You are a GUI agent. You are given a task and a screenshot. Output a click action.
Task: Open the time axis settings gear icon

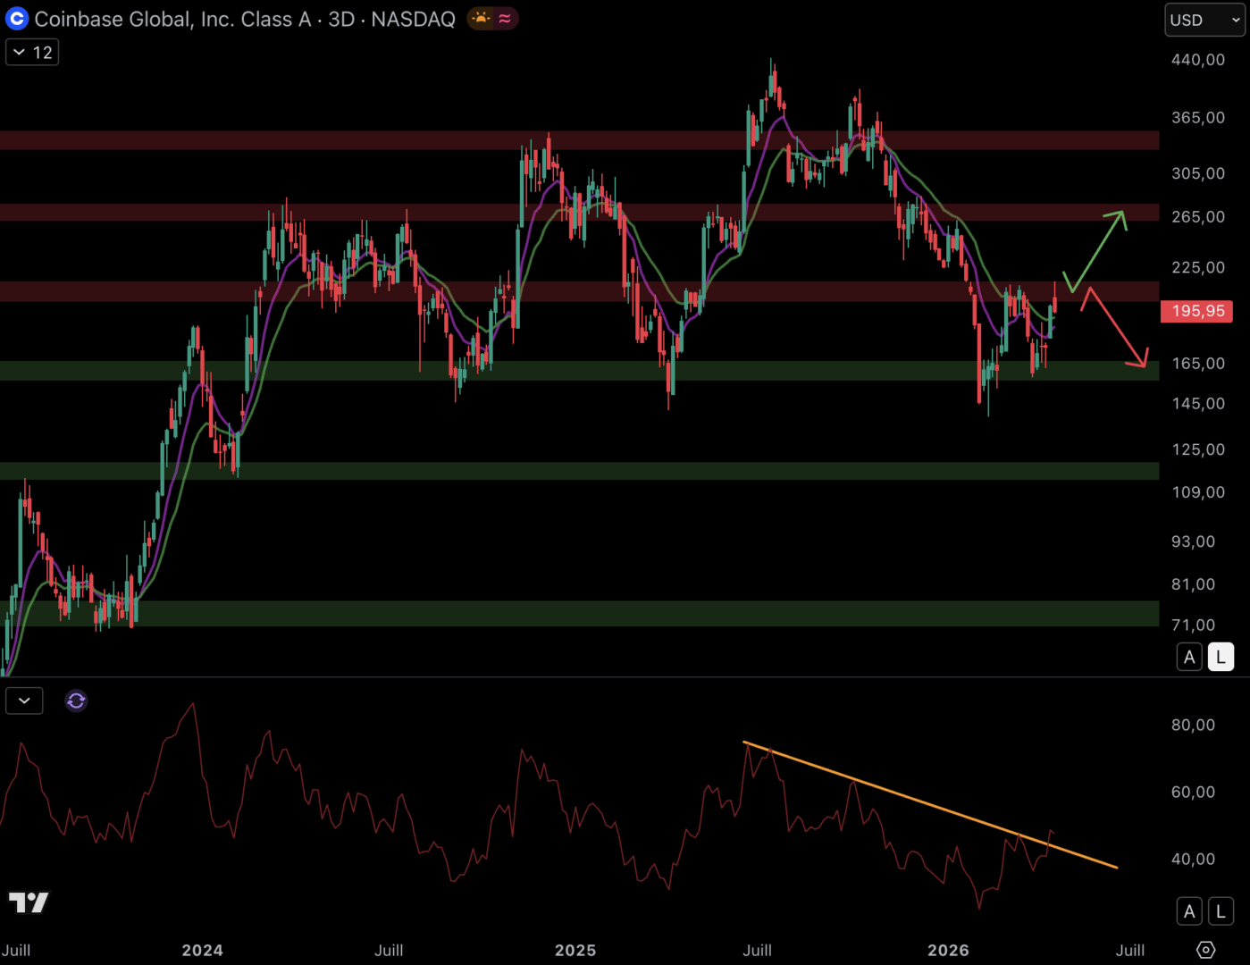1205,950
